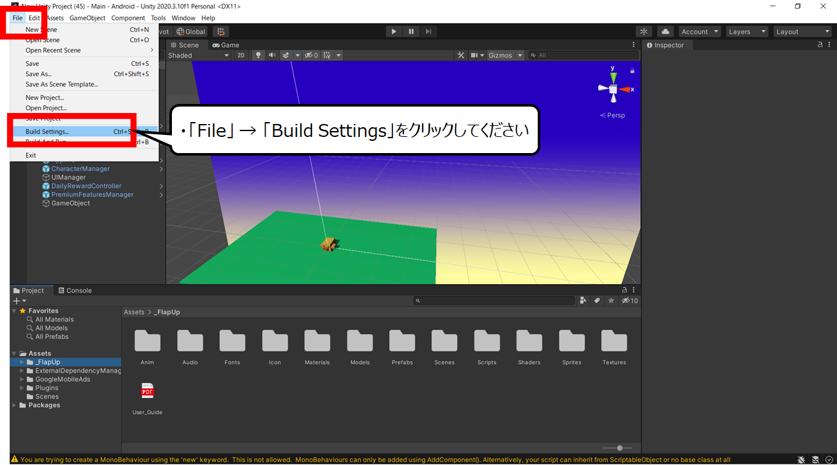Toggle scene effects (skybox) icon
837x465 pixels.
coord(285,56)
